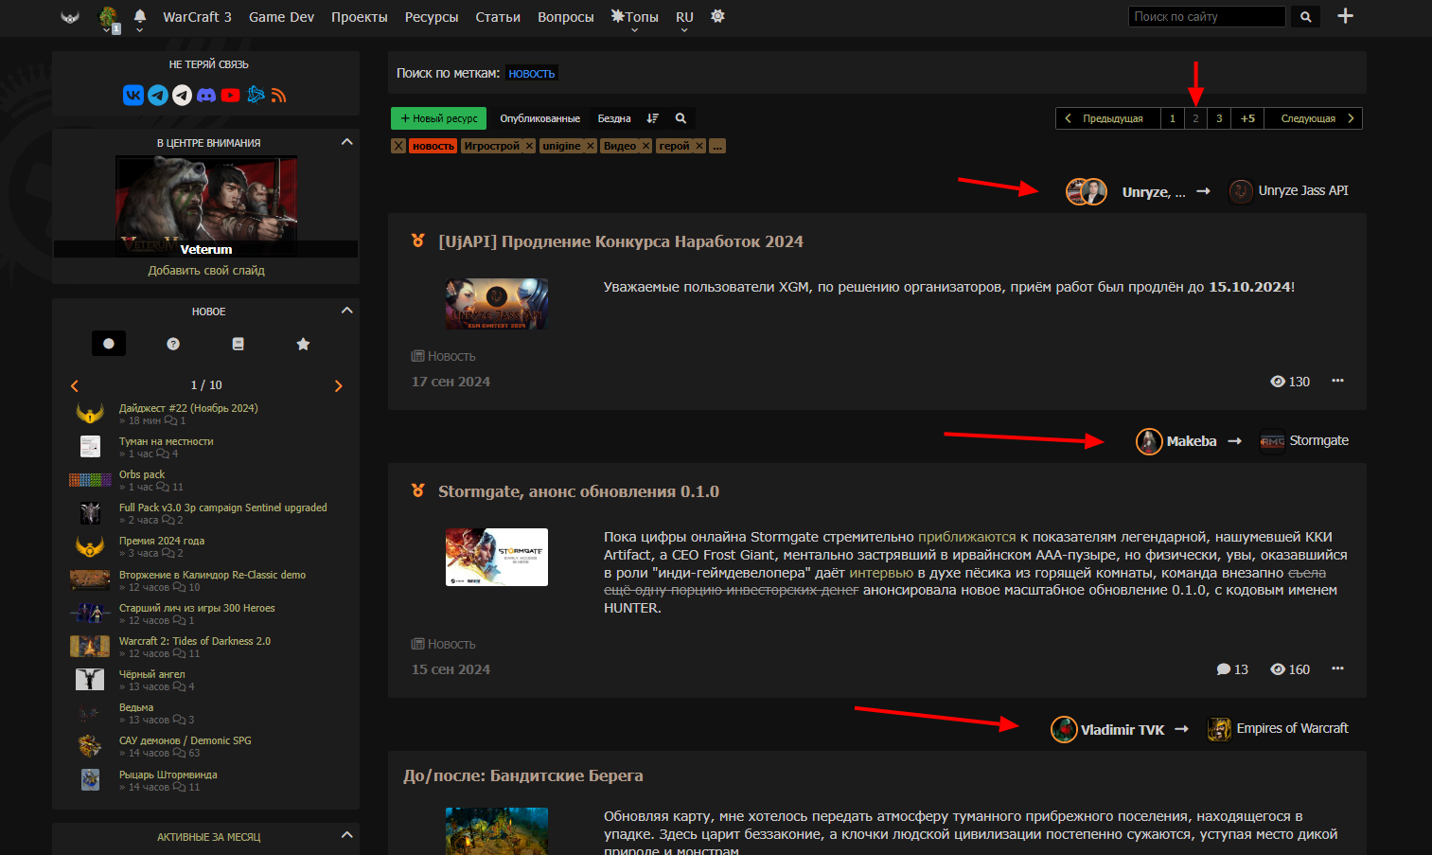Click the Empires of Warcraft project icon
Screen dimensions: 1432x855
(1219, 729)
